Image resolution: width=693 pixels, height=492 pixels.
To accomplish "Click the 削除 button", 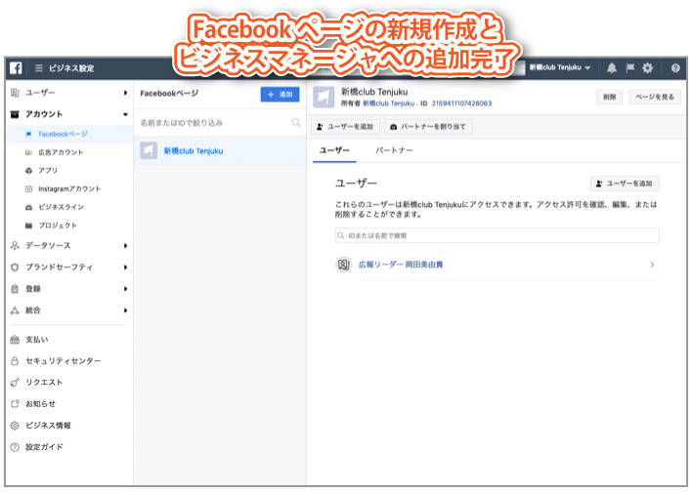I will [610, 97].
